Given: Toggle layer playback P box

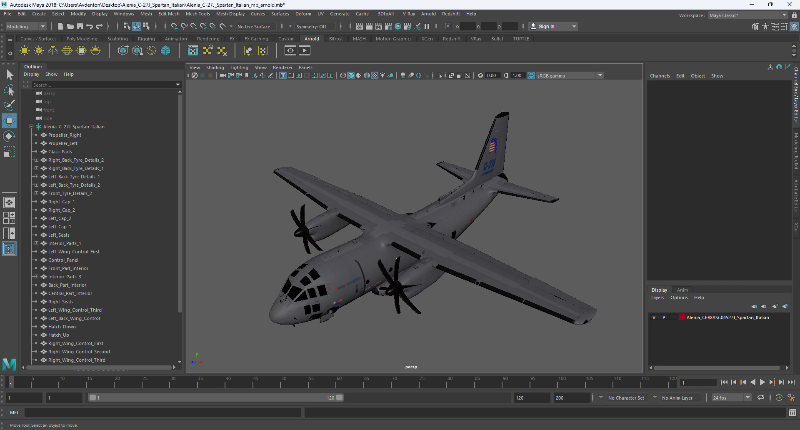Looking at the screenshot, I should click(x=664, y=317).
